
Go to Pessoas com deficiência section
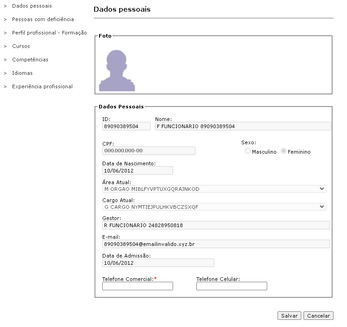[x=43, y=19]
